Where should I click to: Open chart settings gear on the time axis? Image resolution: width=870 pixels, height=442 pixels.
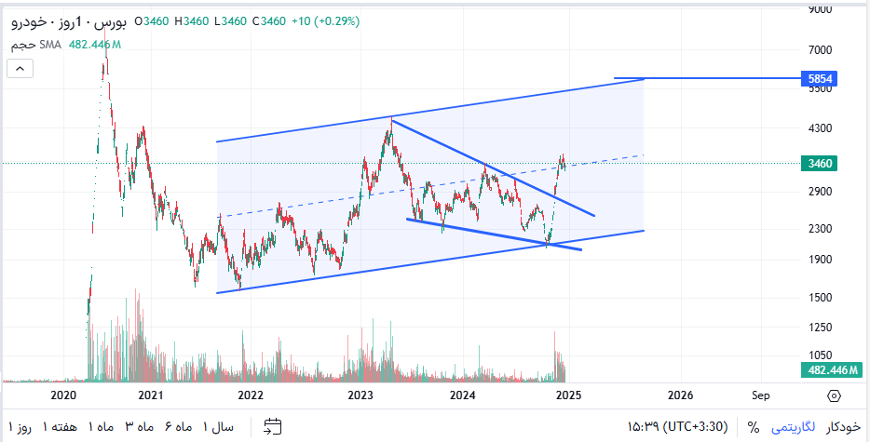(x=834, y=396)
